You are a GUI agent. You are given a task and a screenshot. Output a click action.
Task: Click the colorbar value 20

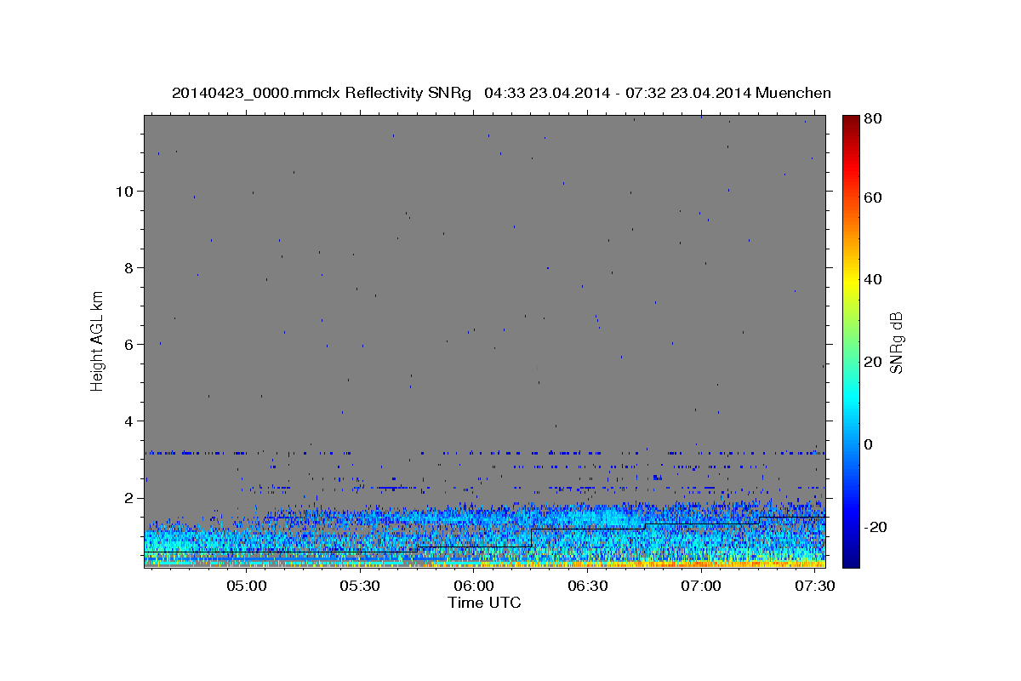tap(872, 362)
